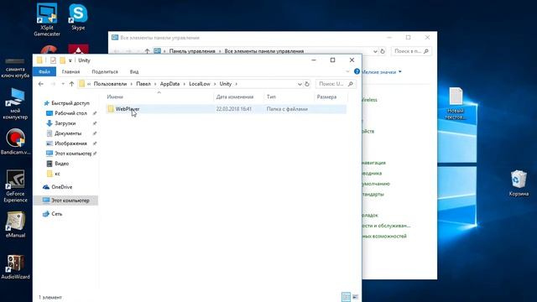Viewport: 537px width, 302px height.
Task: Click Павел in the breadcrumb path
Action: click(x=143, y=84)
